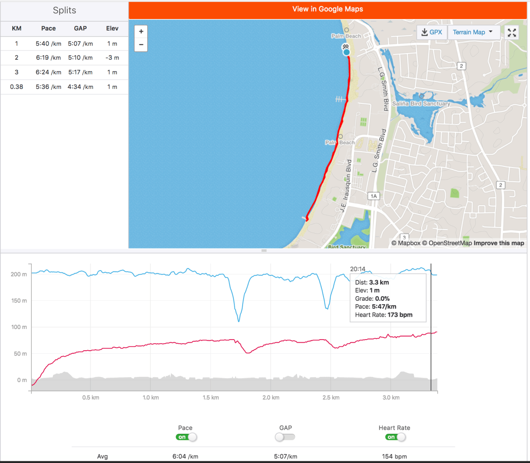This screenshot has height=463, width=530.
Task: Click the Salina Bird Sanctuary label
Action: (x=421, y=103)
